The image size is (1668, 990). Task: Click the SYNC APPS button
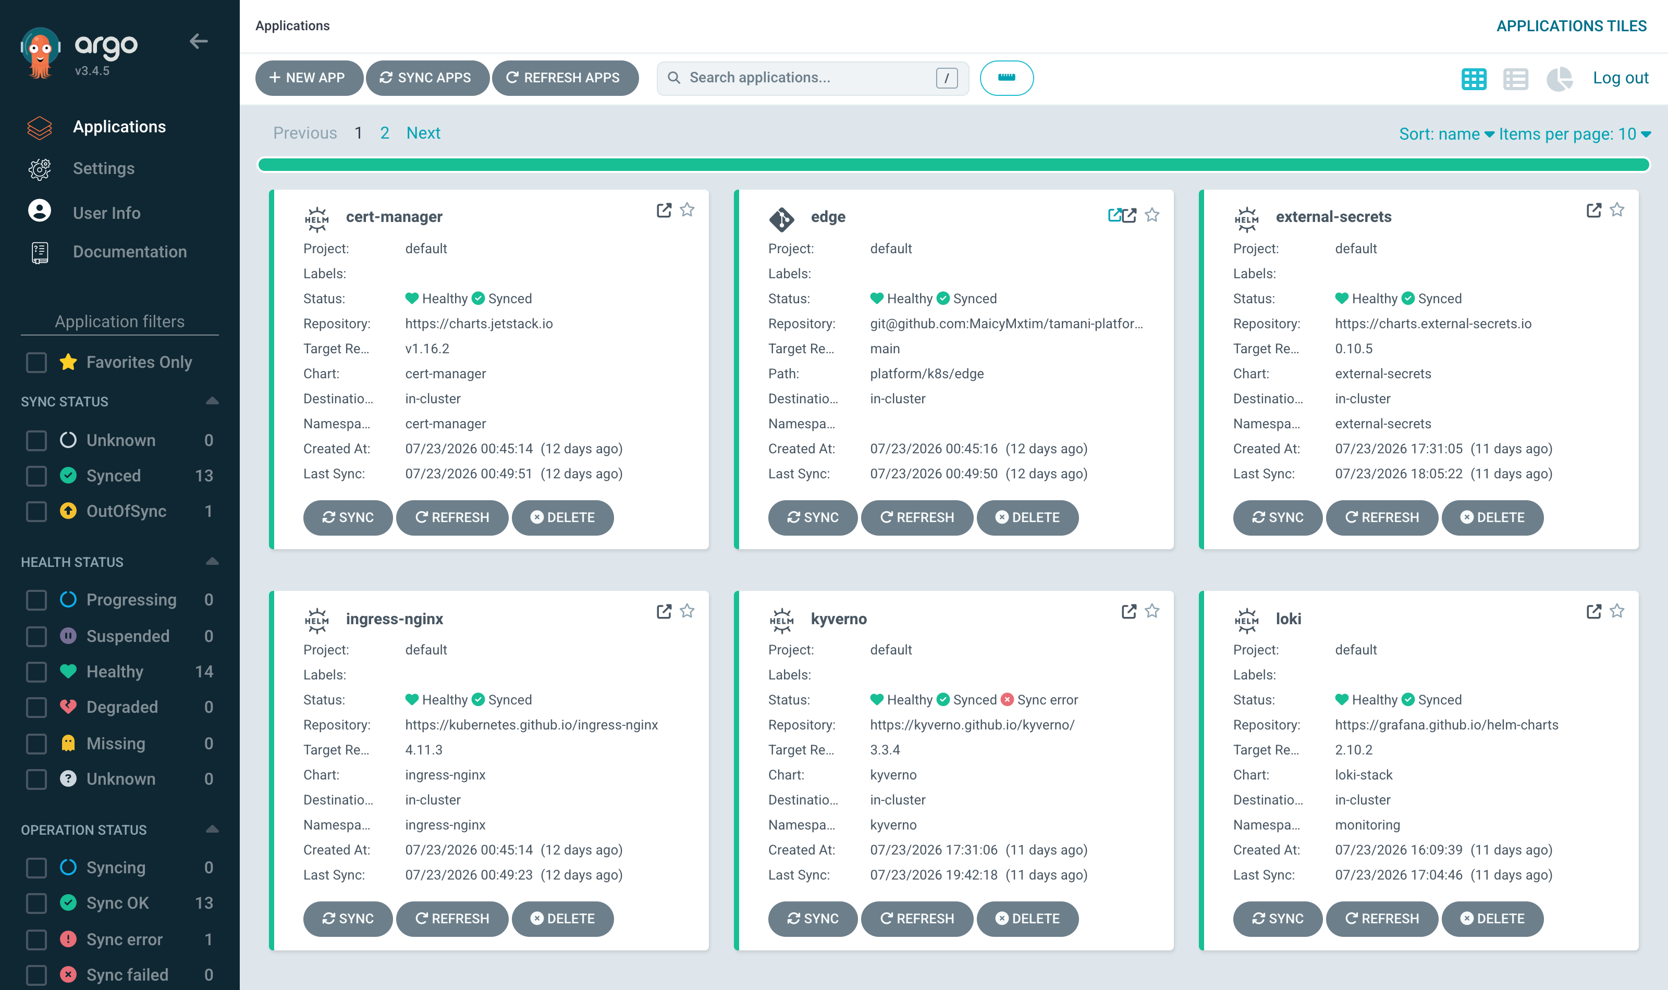(427, 78)
